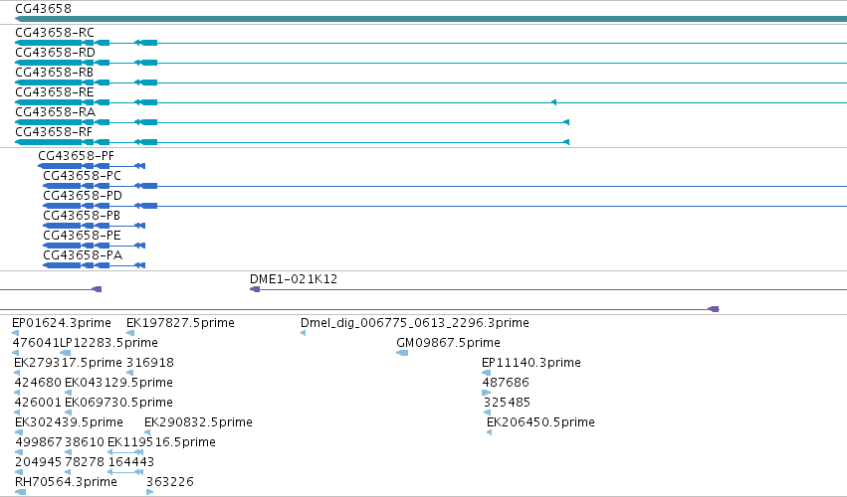Select the RH70564.3prime feature
The height and width of the screenshot is (497, 847).
[x=66, y=482]
